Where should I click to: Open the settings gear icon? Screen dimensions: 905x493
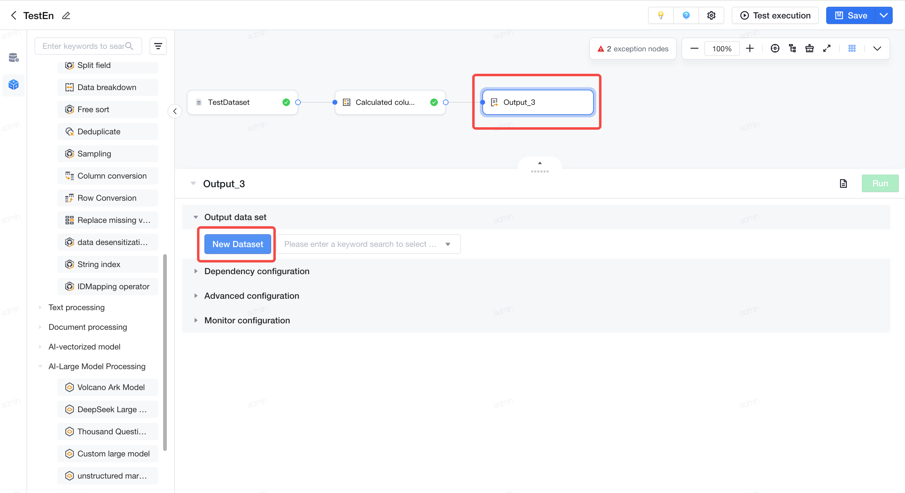click(711, 15)
